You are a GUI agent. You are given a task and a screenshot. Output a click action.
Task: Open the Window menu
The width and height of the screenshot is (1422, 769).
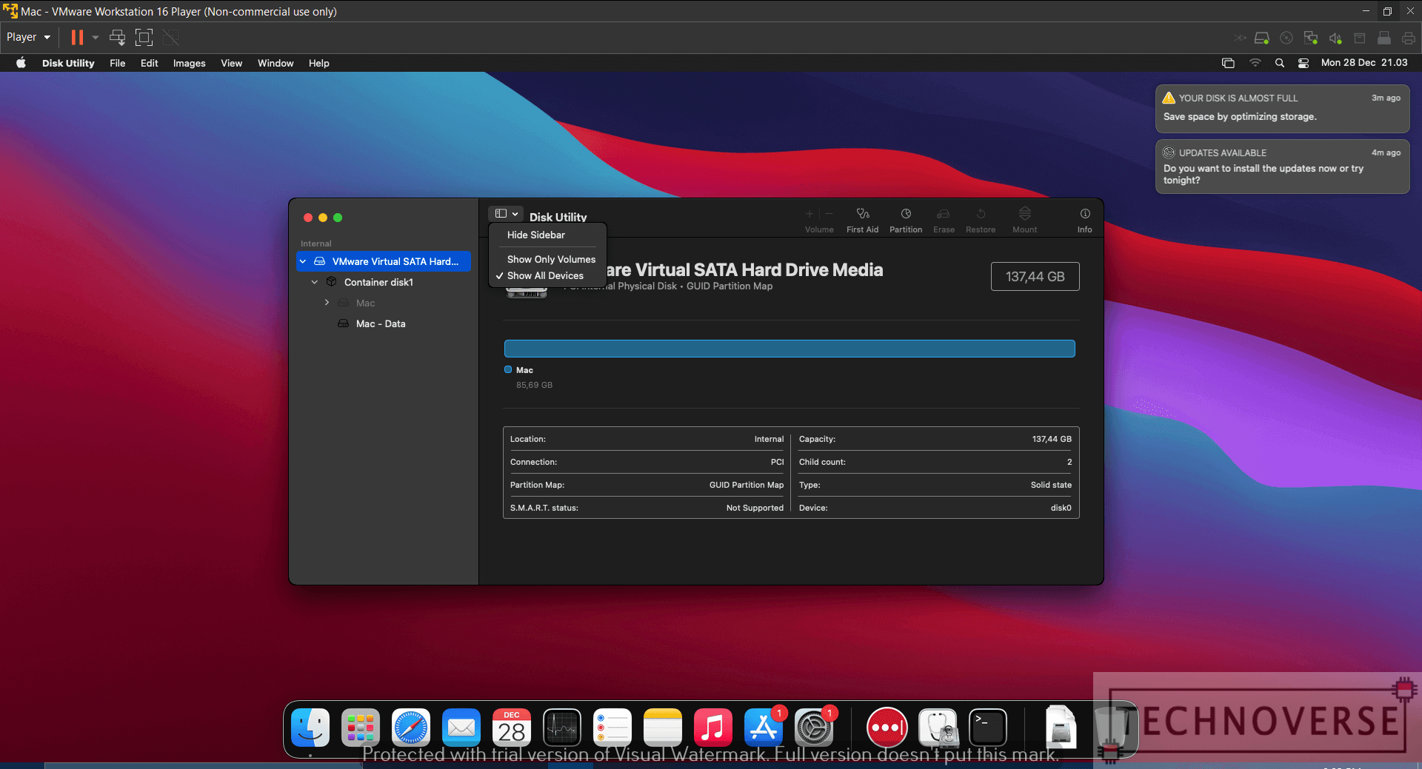coord(276,63)
